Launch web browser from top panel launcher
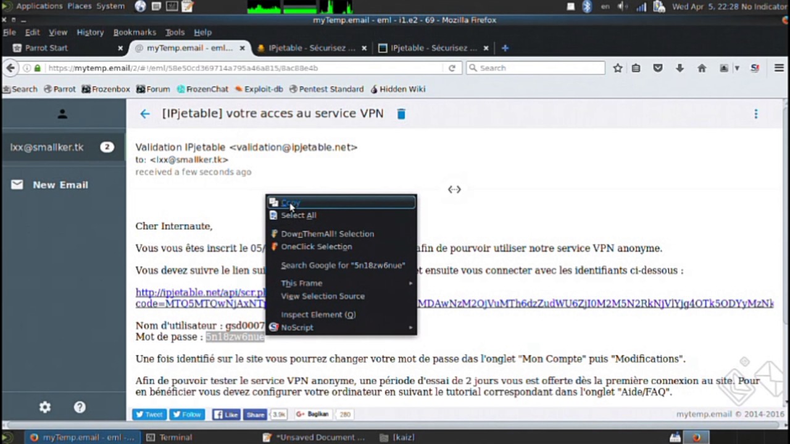Screen dimensions: 790x444 coord(140,6)
